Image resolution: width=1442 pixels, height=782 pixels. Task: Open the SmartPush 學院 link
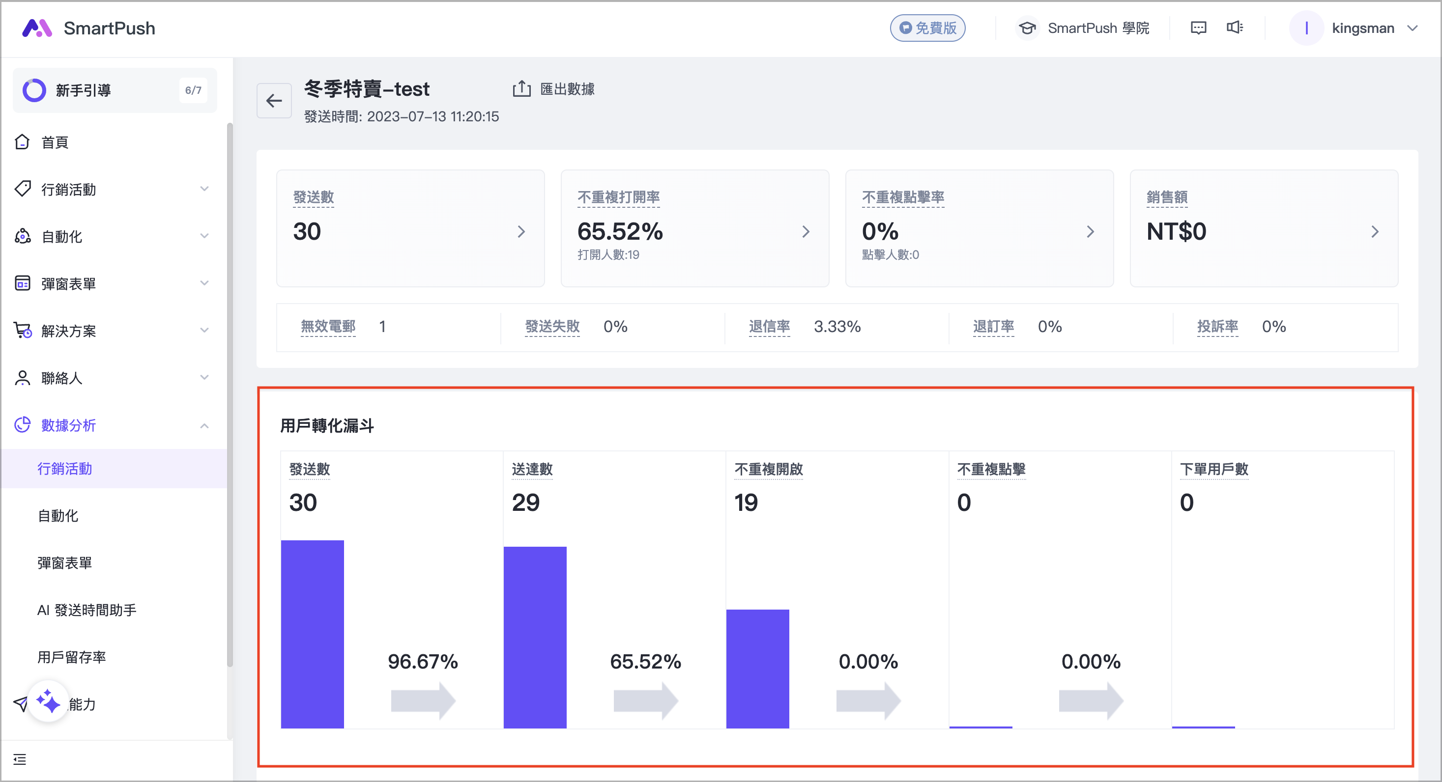tap(1083, 28)
